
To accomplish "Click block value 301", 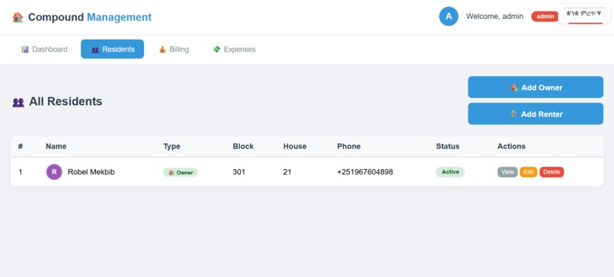I will click(x=239, y=172).
